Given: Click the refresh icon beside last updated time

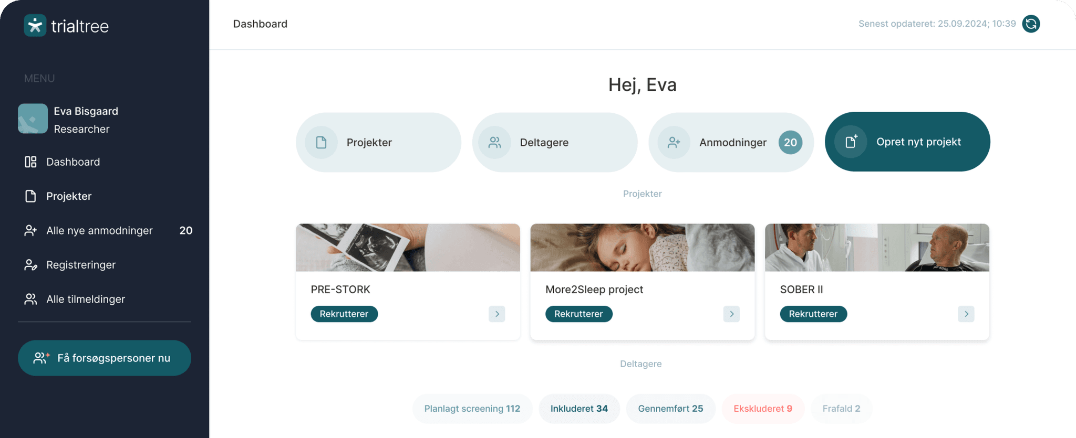Looking at the screenshot, I should 1031,24.
